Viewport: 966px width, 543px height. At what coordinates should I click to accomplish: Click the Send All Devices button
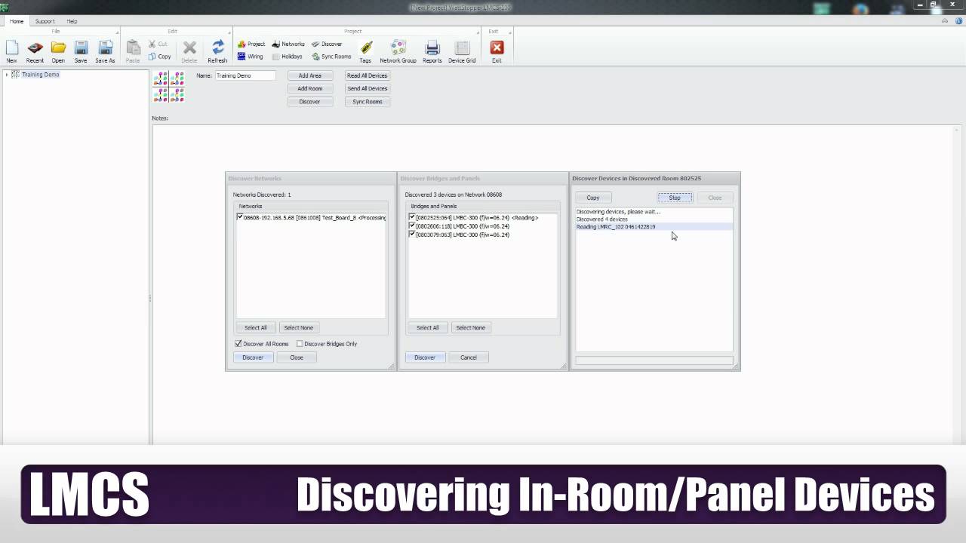(x=368, y=88)
